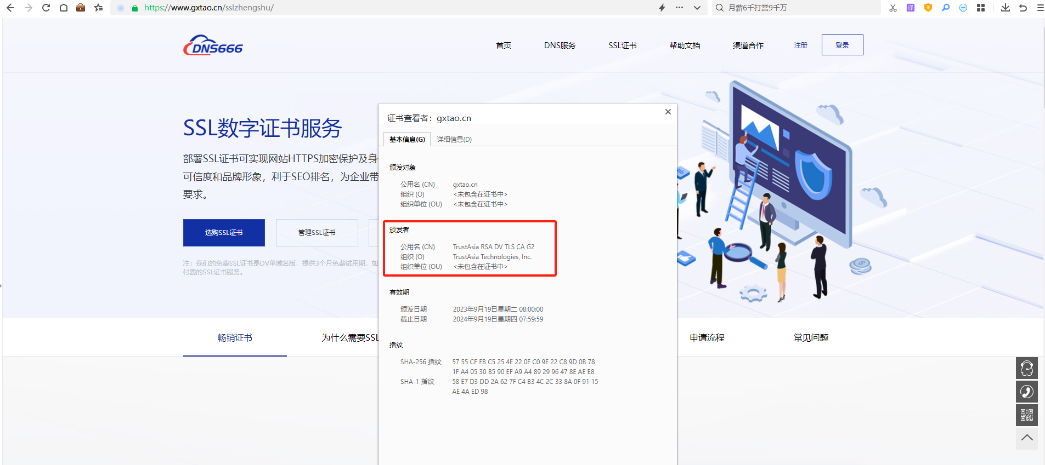Open the purple translate extension icon

911,8
